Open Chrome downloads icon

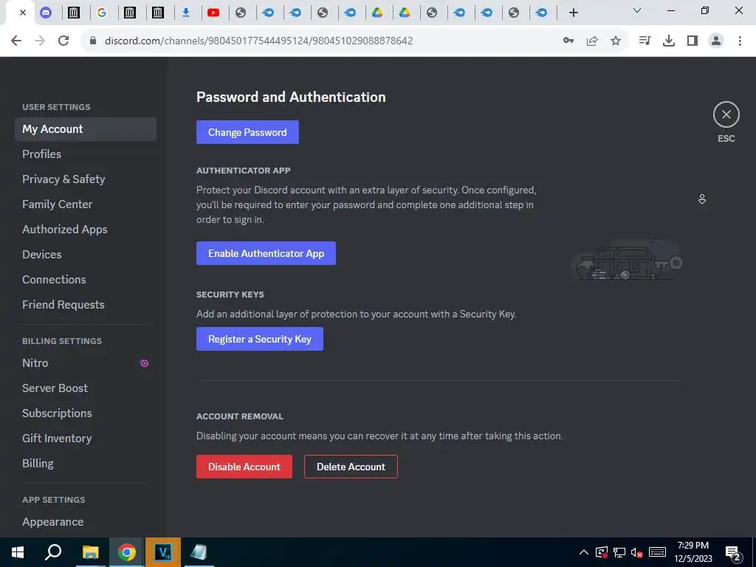(669, 41)
